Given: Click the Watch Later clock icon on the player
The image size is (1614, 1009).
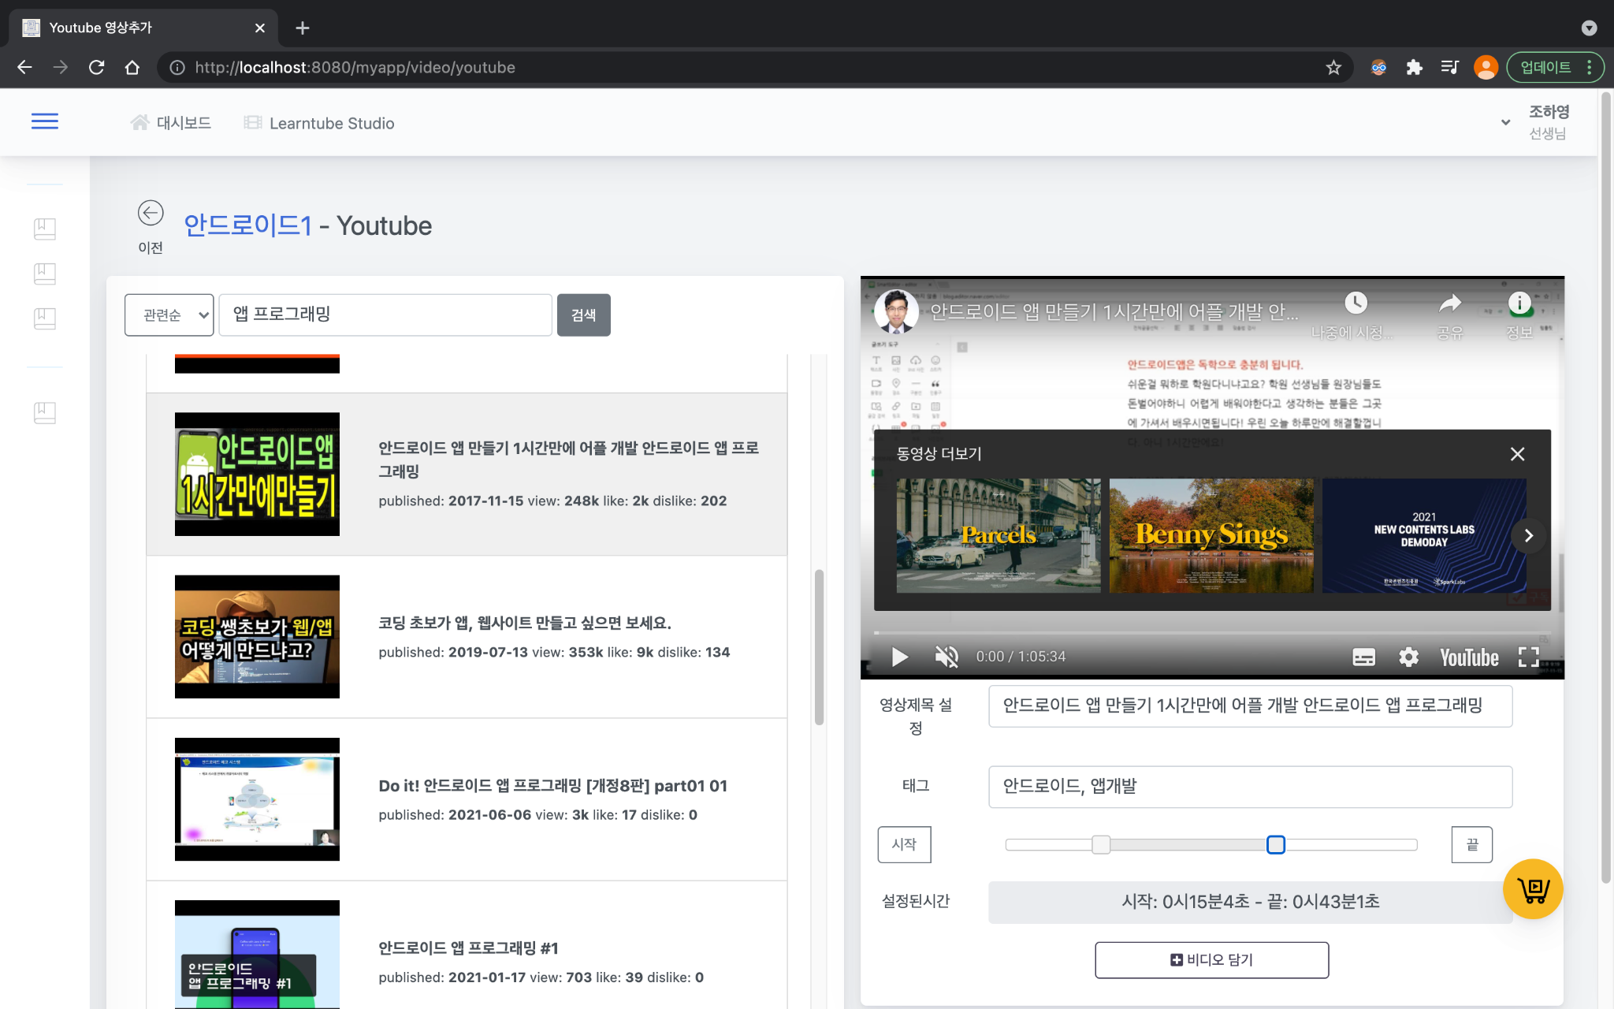Looking at the screenshot, I should [x=1356, y=303].
